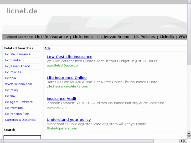The width and height of the screenshot is (191, 143).
Task: Open Lic Premium sidebar link
Action: (x=14, y=108)
